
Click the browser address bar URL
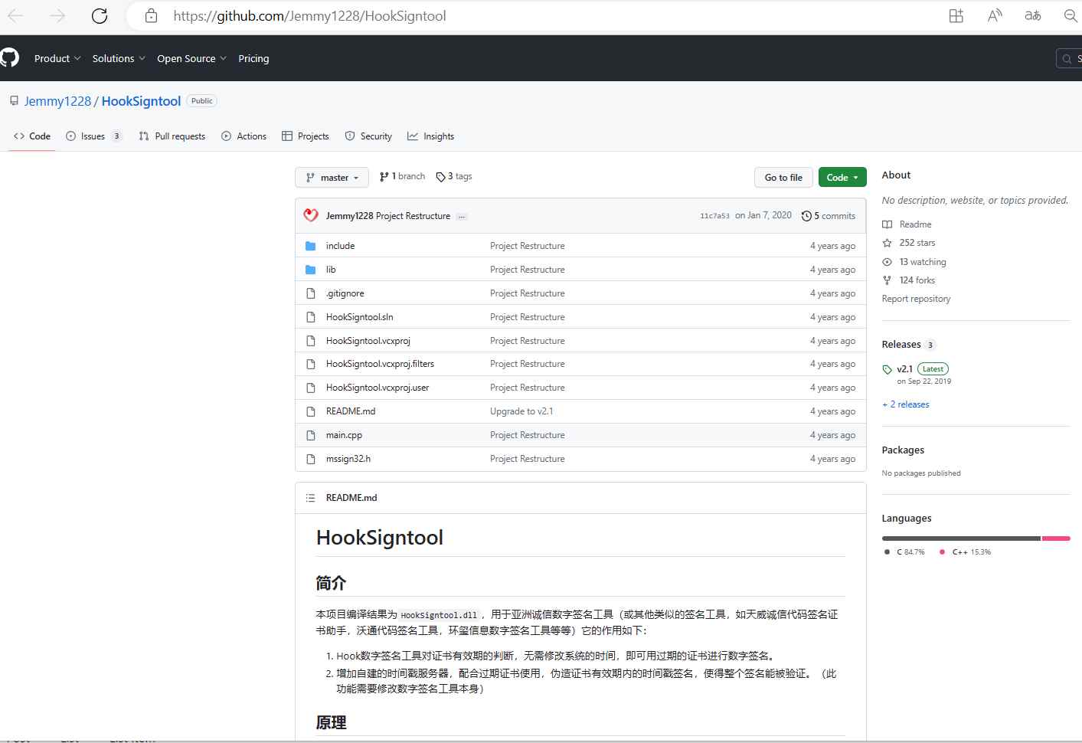click(x=309, y=15)
